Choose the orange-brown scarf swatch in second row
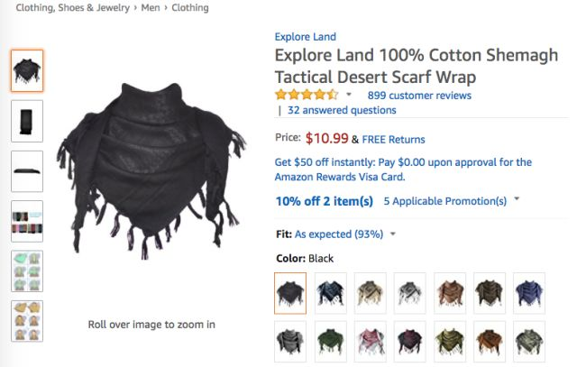Viewport: 577px width, 367px height. pyautogui.click(x=490, y=341)
